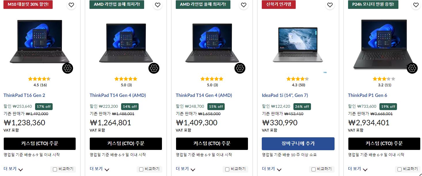Click the IdeaPad 1i laptop image
Image resolution: width=422 pixels, height=176 pixels.
[x=298, y=45]
